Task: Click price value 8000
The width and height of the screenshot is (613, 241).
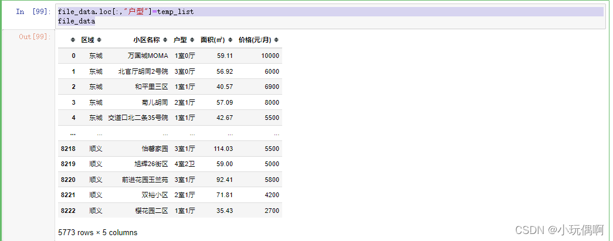Action: 272,102
